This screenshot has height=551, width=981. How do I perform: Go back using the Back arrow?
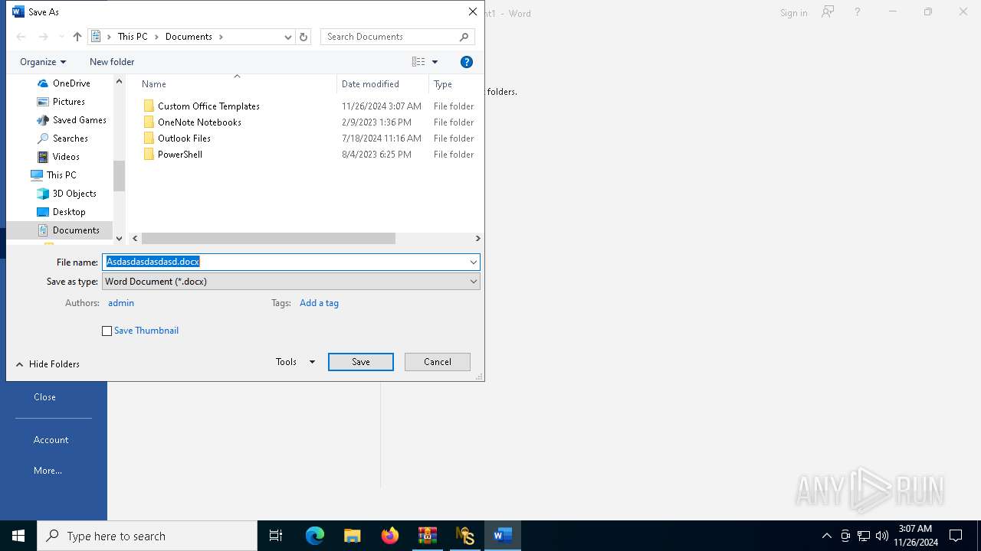(x=21, y=37)
